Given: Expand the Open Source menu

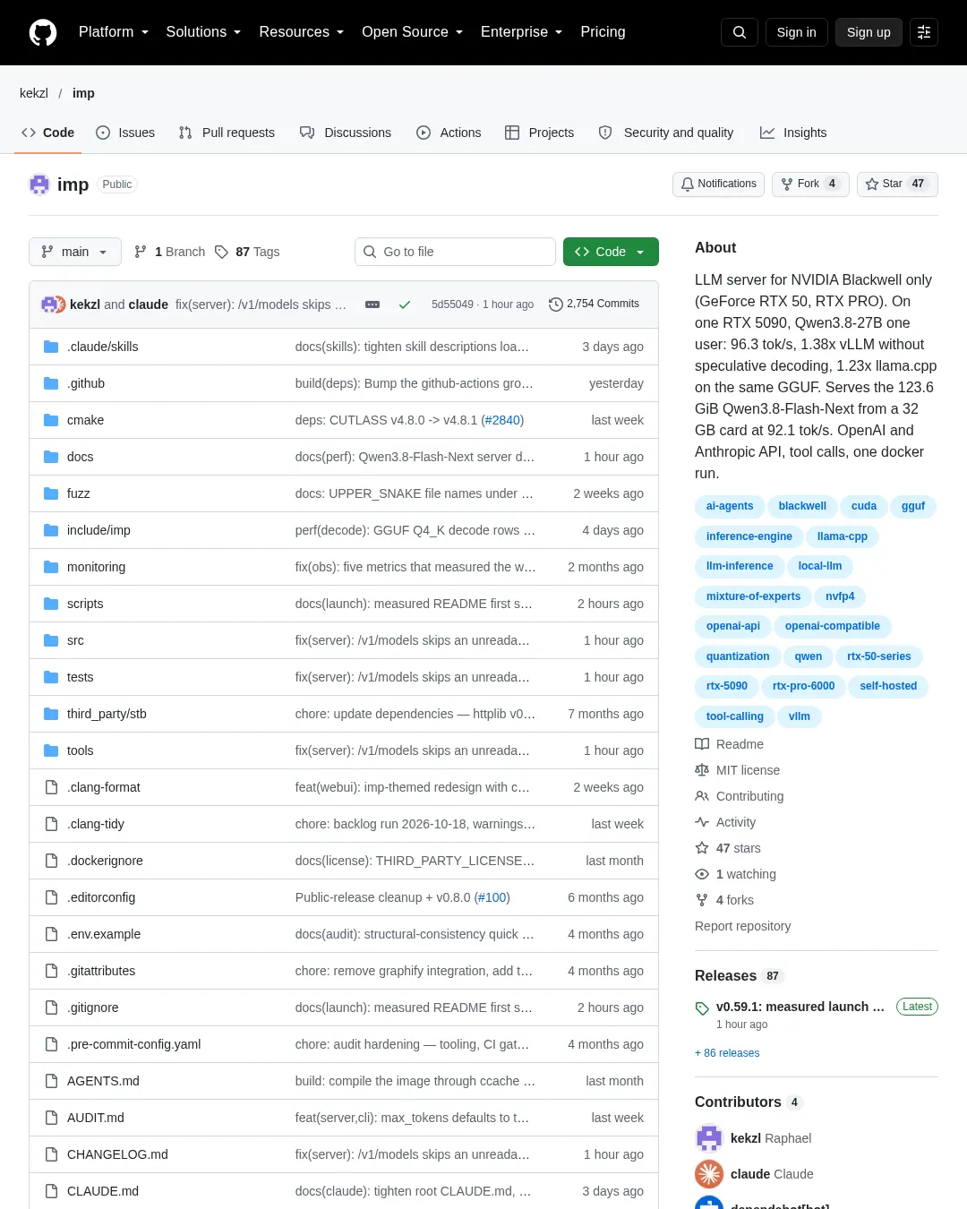Looking at the screenshot, I should tap(413, 32).
